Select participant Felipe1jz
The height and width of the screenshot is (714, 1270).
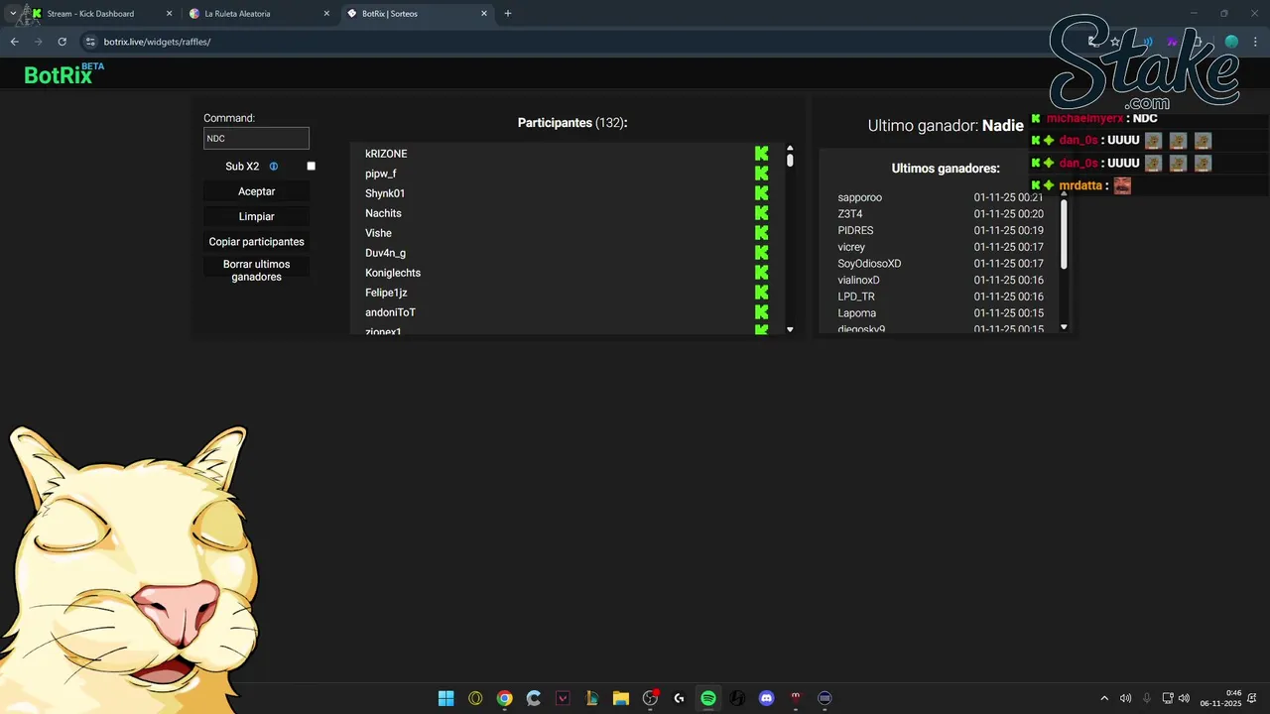coord(386,293)
